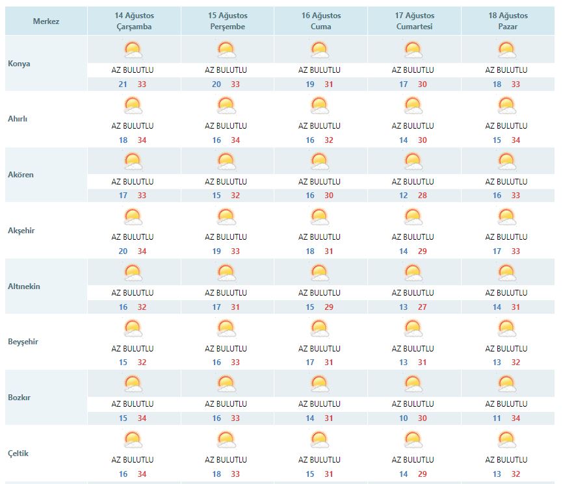Click Altınekin's AZ BULUTLU text for 14 Ağustos
The image size is (563, 484).
click(x=133, y=293)
